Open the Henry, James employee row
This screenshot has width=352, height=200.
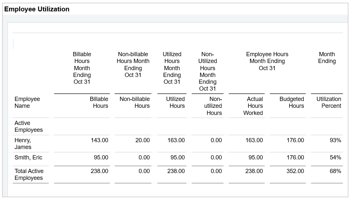(x=23, y=144)
